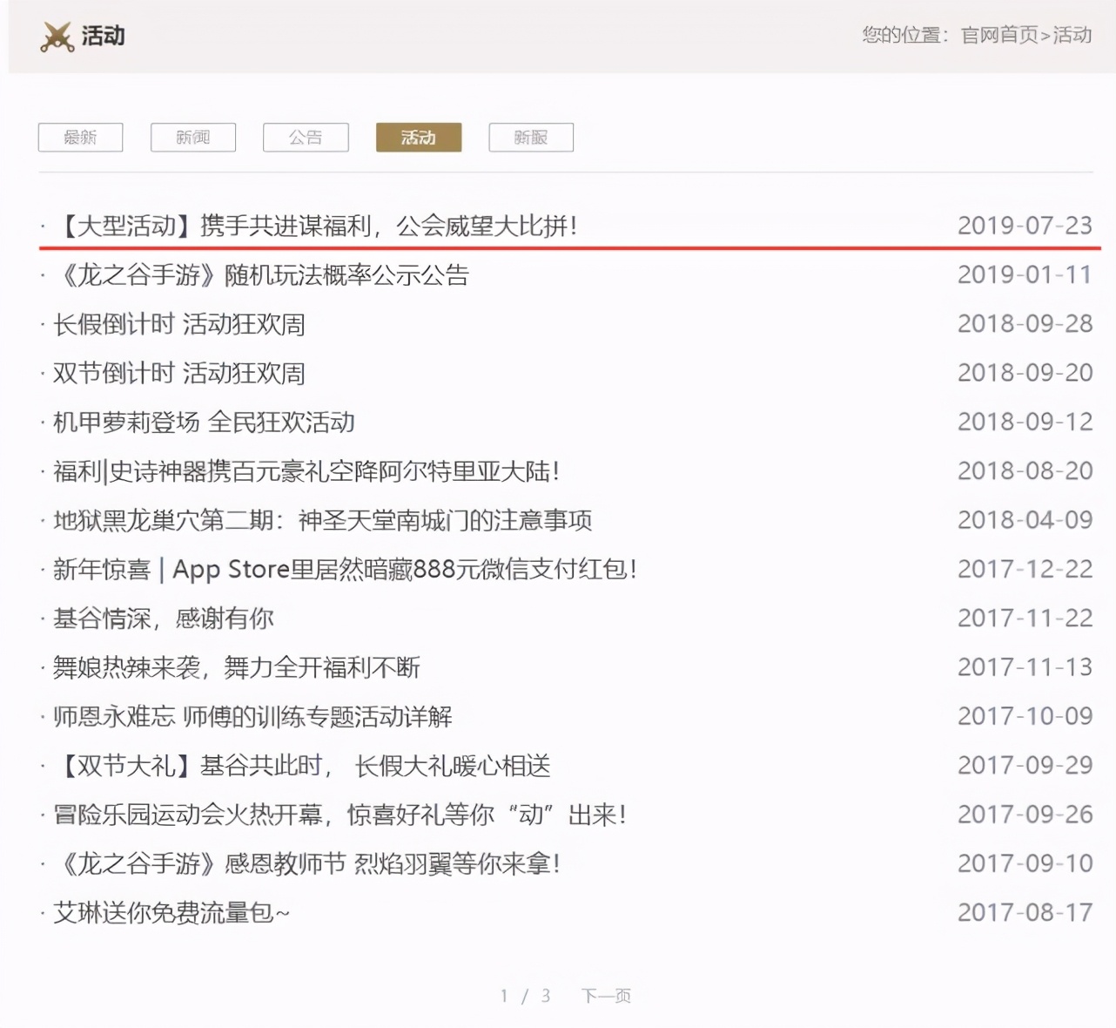Click 活动 in the breadcrumb trail
The image size is (1116, 1028).
tap(1073, 36)
